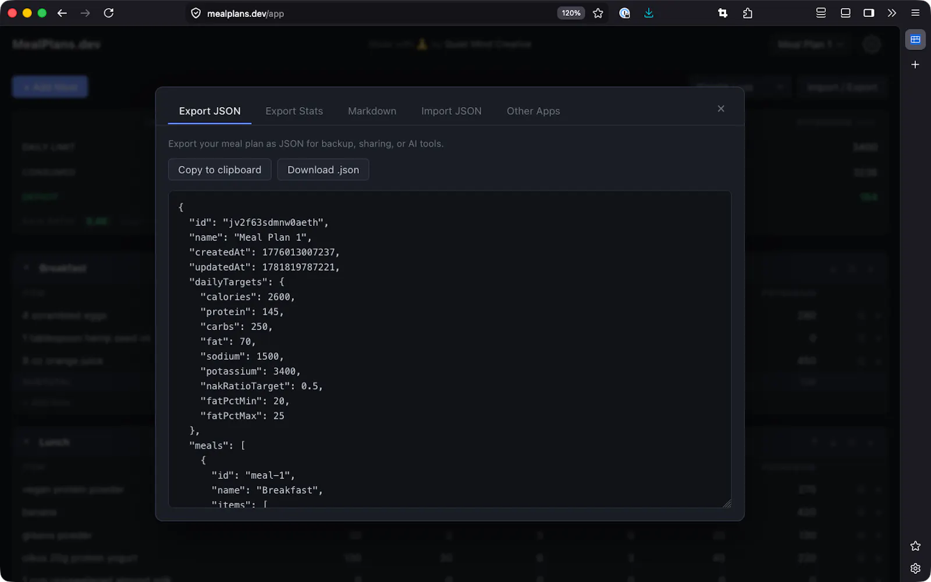Click the "carbs": 250 line
The height and width of the screenshot is (582, 931).
coord(236,327)
